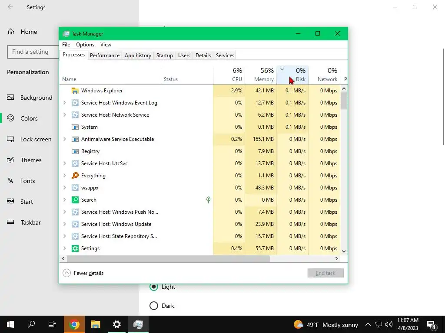The width and height of the screenshot is (445, 333).
Task: Click the Everything magnifier icon
Action: coord(75,176)
